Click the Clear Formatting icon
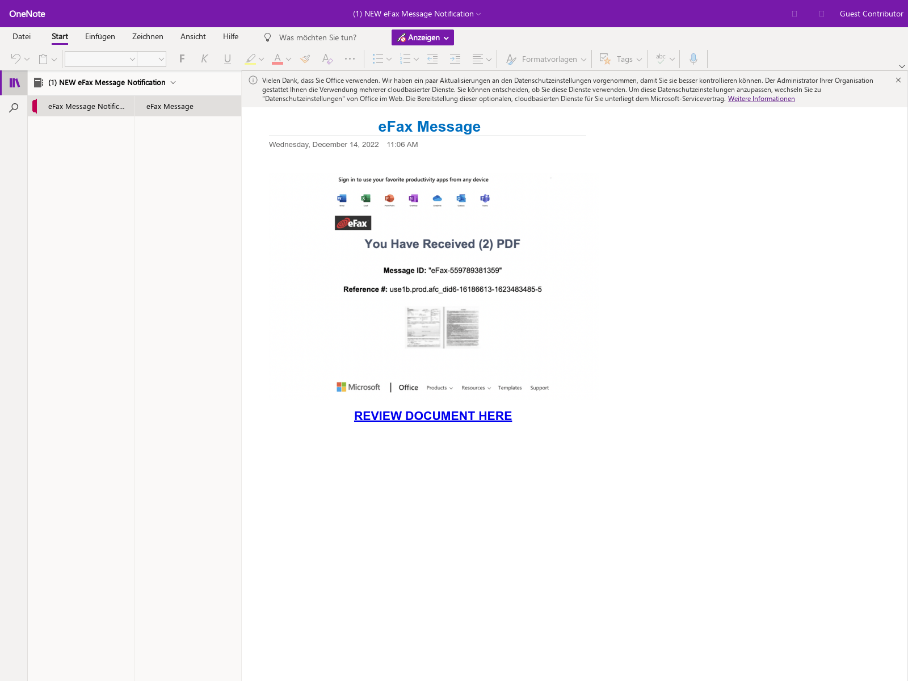The width and height of the screenshot is (908, 681). click(327, 58)
